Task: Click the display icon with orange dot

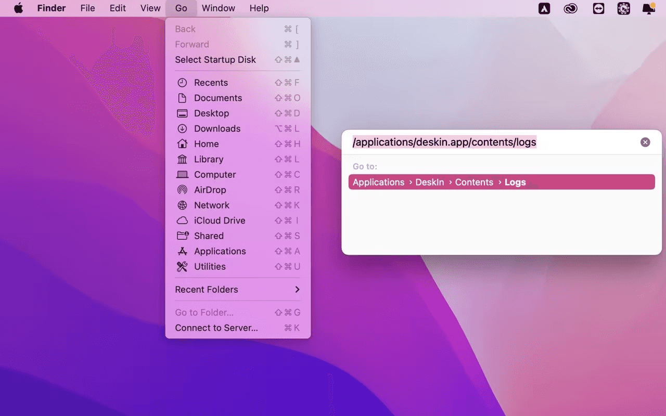Action: point(649,8)
